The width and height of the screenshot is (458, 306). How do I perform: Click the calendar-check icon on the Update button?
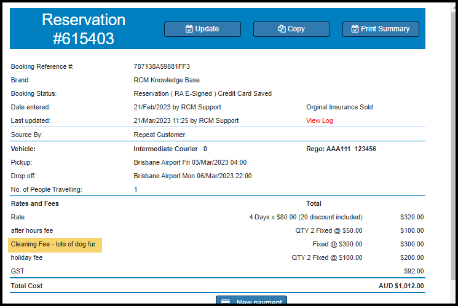tap(189, 29)
